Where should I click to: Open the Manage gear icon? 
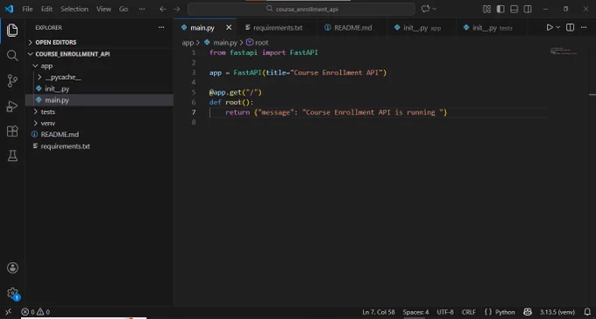point(12,293)
